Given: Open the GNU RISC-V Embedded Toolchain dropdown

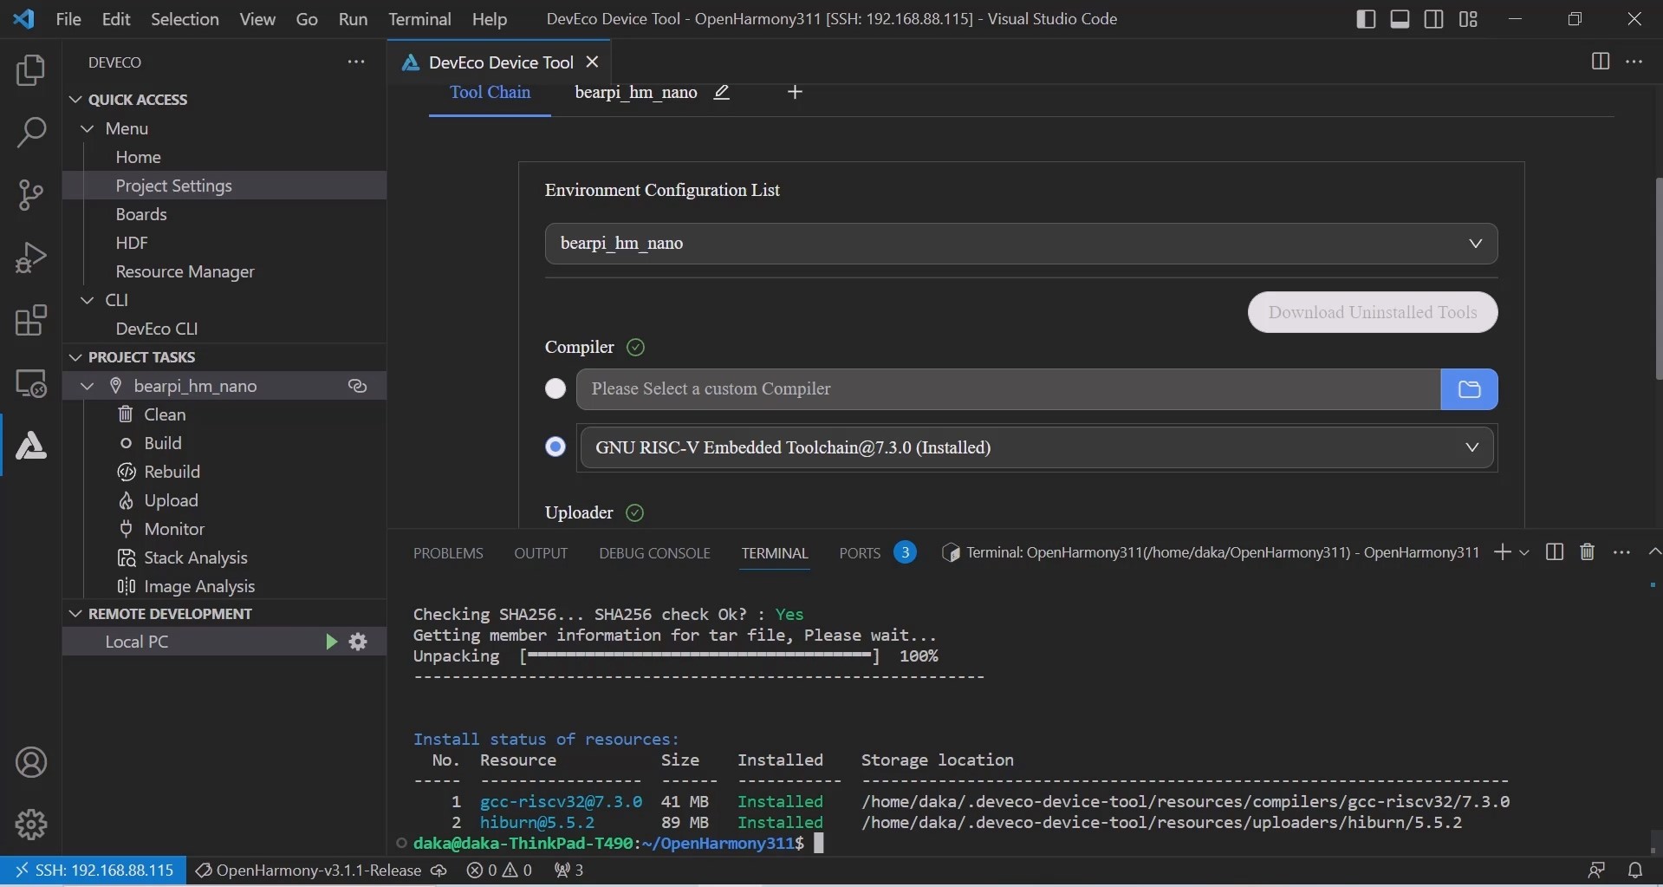Looking at the screenshot, I should click(1036, 447).
